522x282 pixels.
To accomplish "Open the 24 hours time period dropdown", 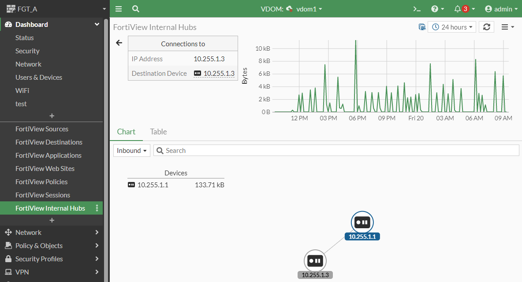I will coord(452,26).
